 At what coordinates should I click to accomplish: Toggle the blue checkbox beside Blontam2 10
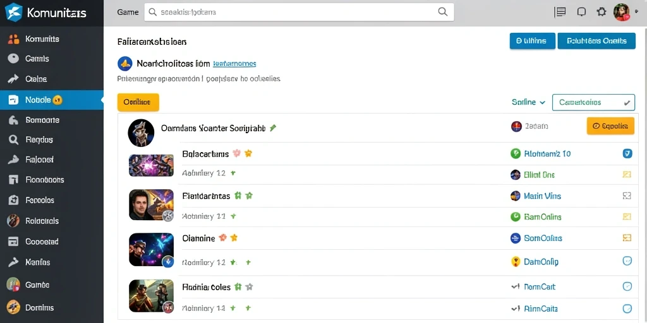coord(627,154)
